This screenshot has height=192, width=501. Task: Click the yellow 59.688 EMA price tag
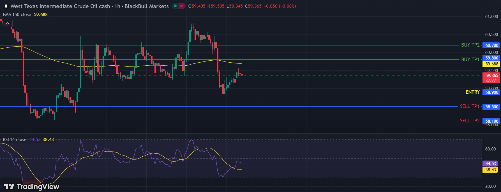(491, 64)
